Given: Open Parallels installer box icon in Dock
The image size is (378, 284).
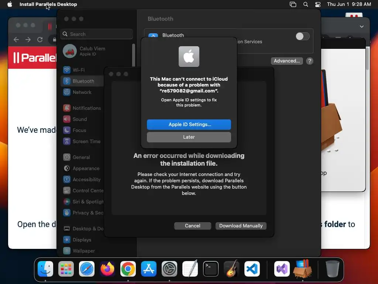Looking at the screenshot, I should coord(303,268).
